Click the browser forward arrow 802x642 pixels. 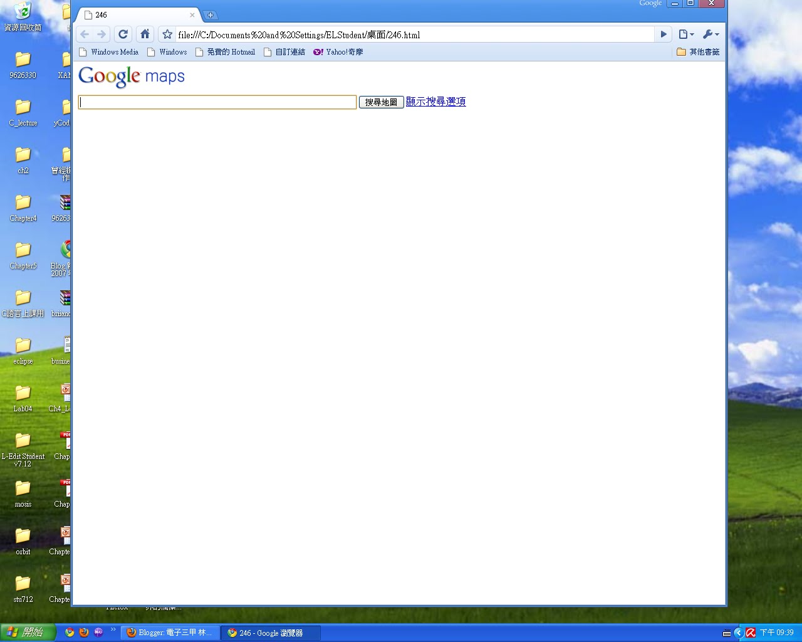coord(102,34)
